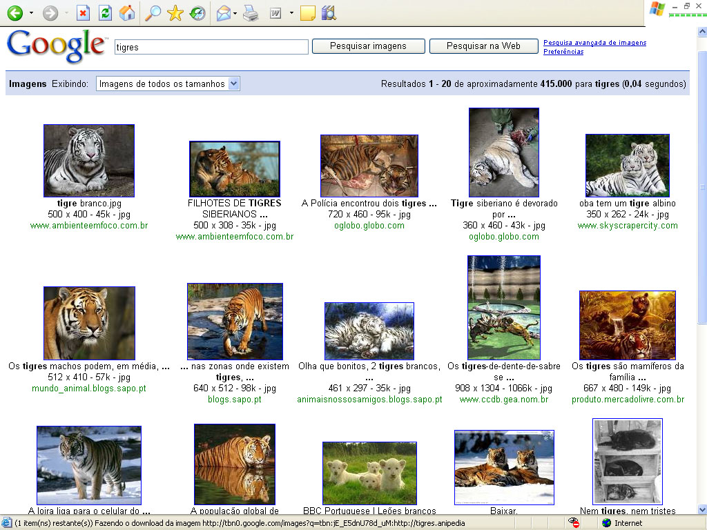Image resolution: width=707 pixels, height=530 pixels.
Task: Print the page using printer icon
Action: (x=250, y=13)
